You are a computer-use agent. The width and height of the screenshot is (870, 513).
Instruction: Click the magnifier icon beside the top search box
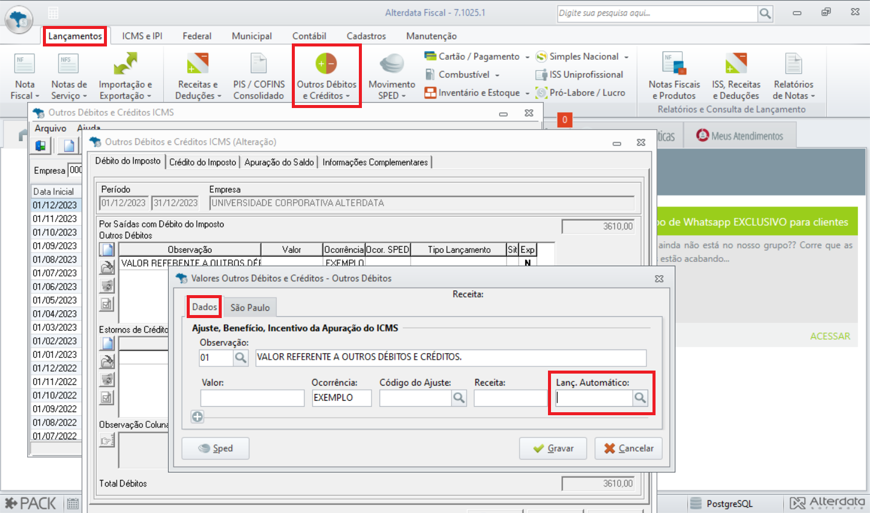pyautogui.click(x=765, y=13)
